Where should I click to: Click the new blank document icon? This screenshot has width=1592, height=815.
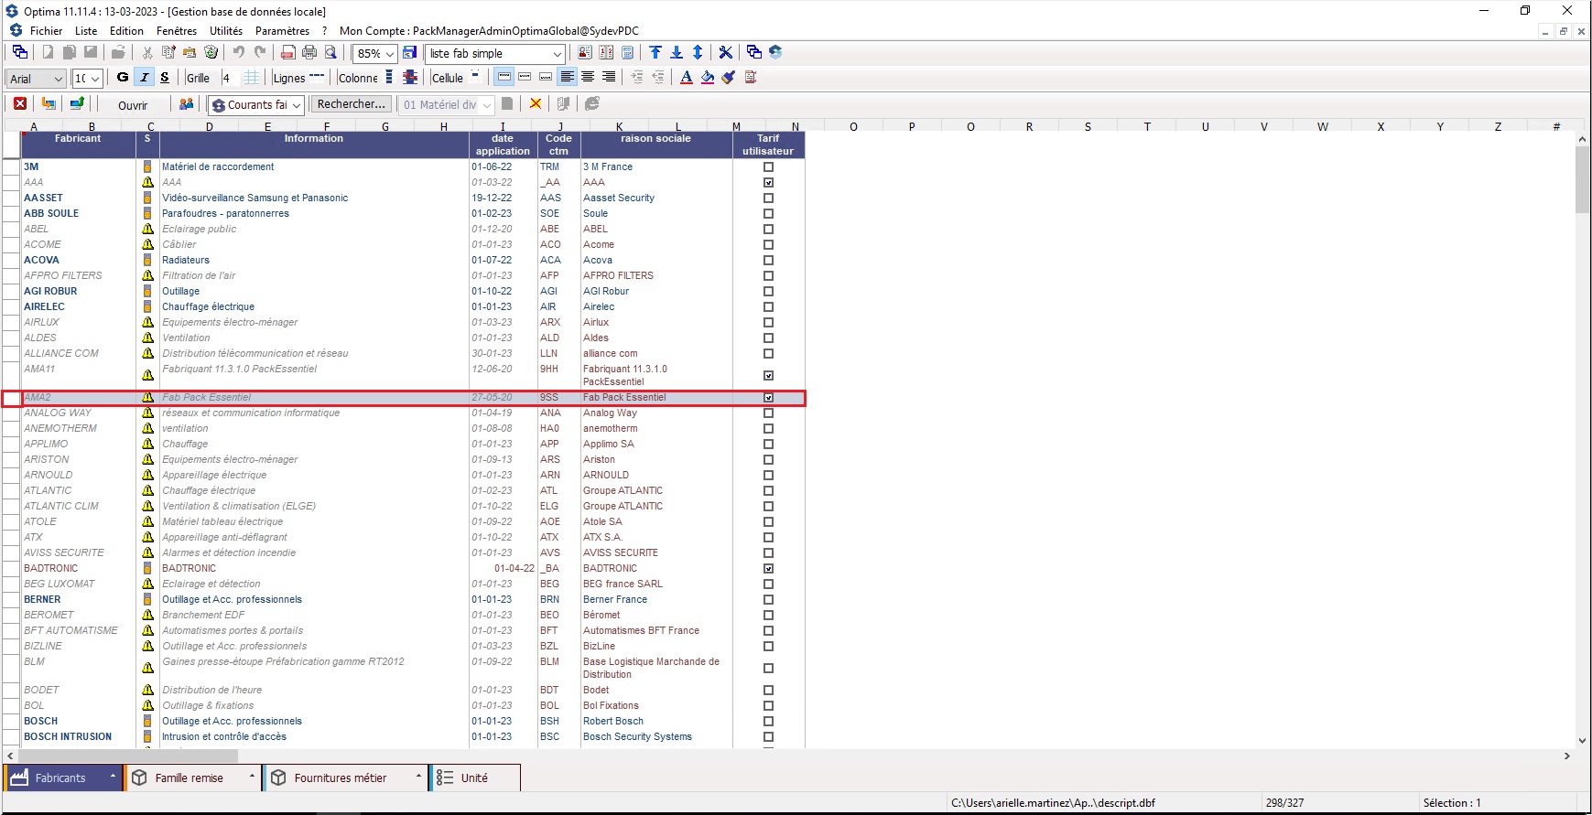pos(48,53)
